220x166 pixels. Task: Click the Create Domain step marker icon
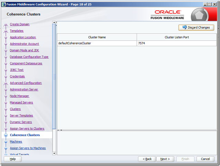pos(6,25)
